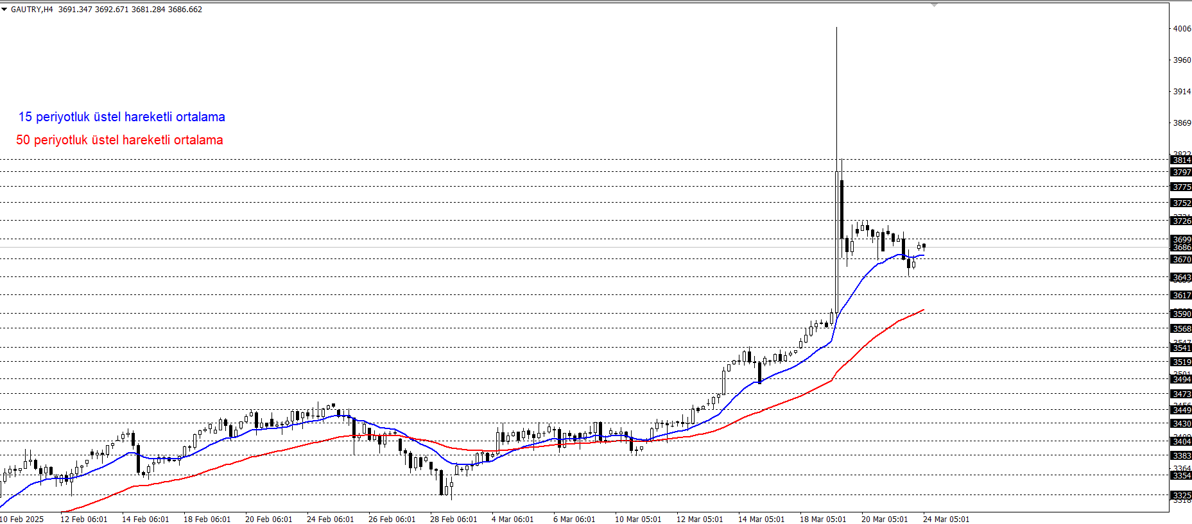Click the 3914 price scale value

[x=1182, y=91]
